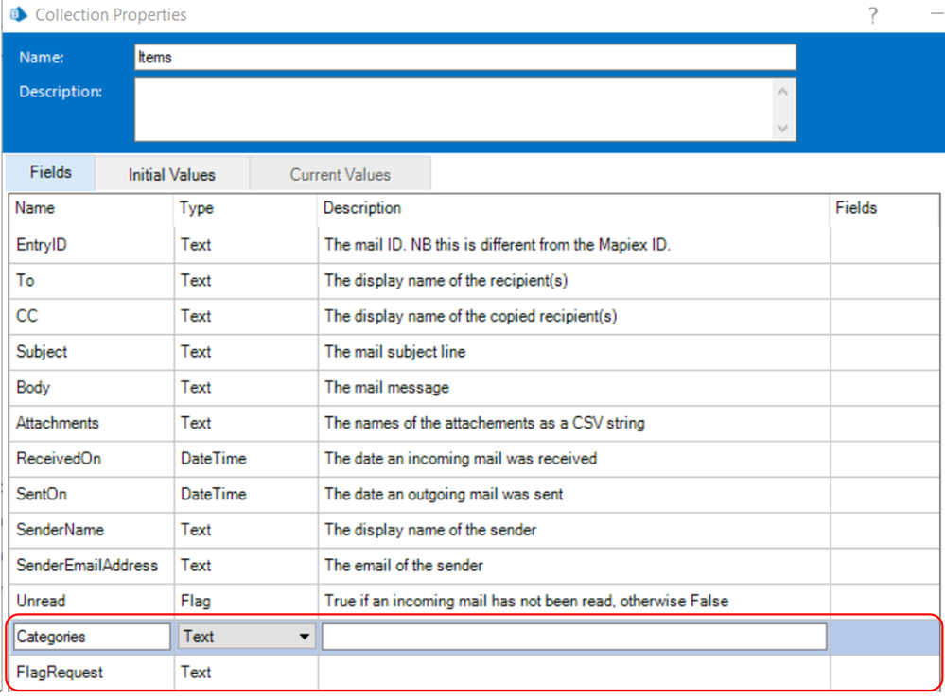This screenshot has height=700, width=945.
Task: Click the Blue Prism icon in title bar
Action: (x=17, y=14)
